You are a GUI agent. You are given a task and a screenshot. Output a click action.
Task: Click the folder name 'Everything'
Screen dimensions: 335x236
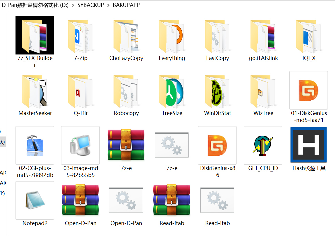coord(172,58)
